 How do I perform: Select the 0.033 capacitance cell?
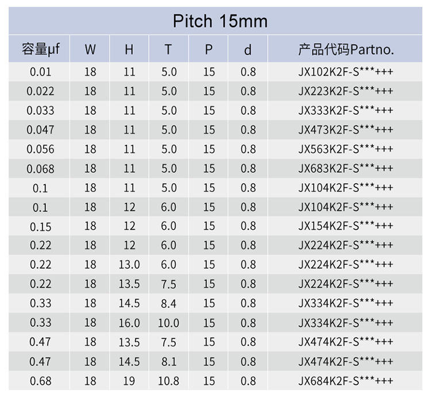click(41, 110)
